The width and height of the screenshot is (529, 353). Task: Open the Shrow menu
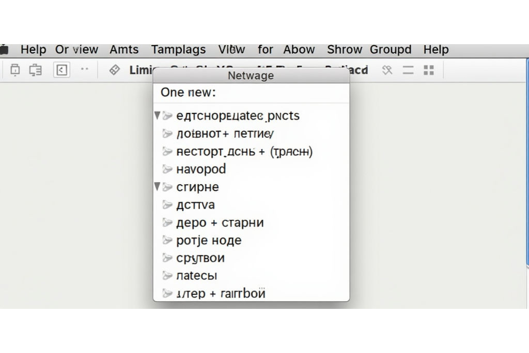click(344, 49)
